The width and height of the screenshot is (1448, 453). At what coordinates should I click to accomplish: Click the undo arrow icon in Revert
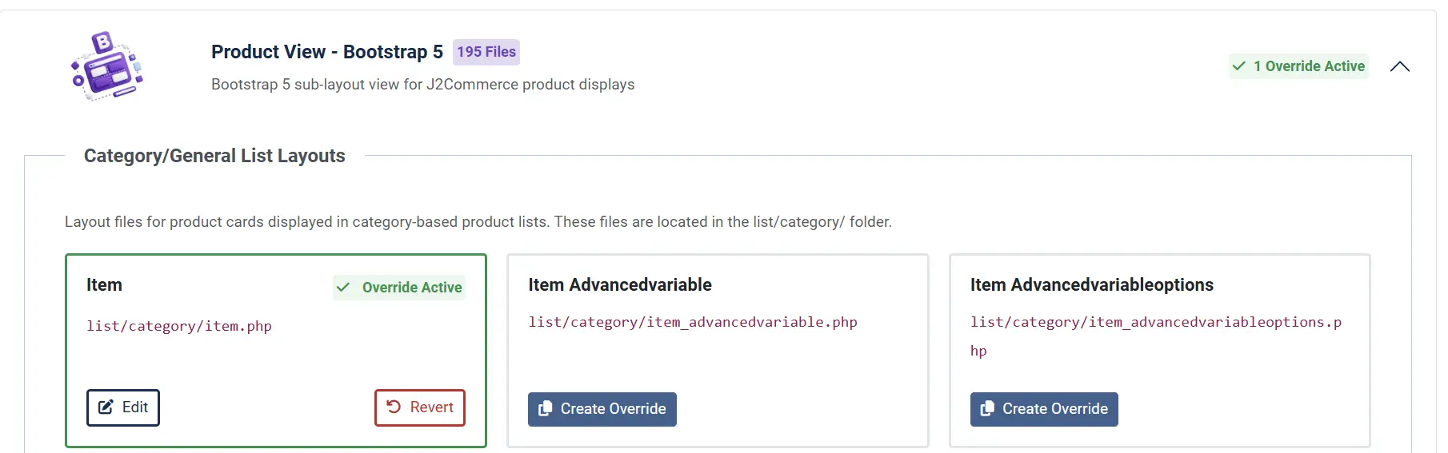coord(394,407)
